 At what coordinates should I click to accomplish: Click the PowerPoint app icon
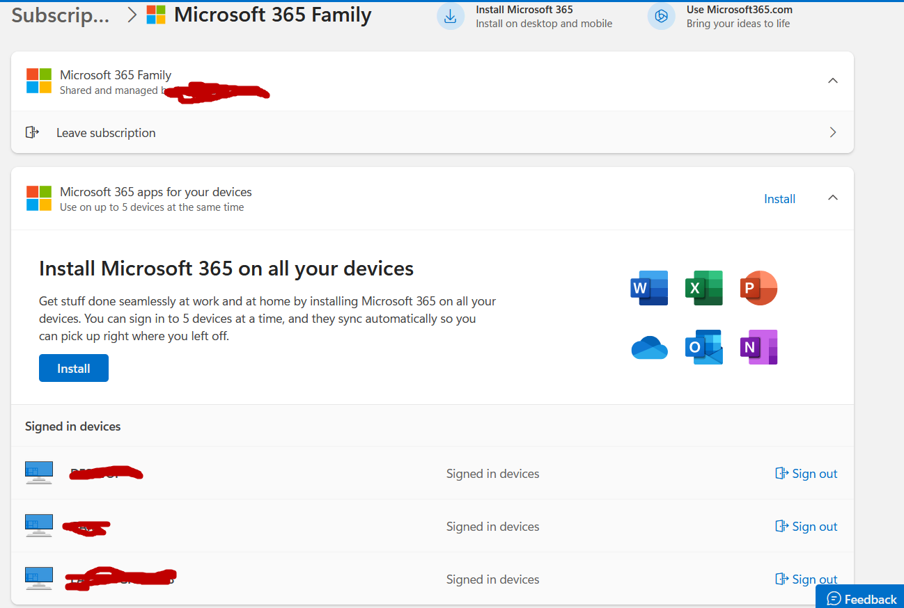(758, 288)
